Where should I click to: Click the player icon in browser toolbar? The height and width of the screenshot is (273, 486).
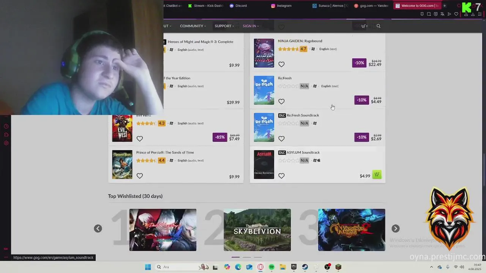(x=449, y=14)
